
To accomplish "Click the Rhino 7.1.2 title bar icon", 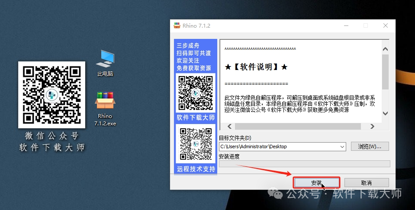I will 177,25.
